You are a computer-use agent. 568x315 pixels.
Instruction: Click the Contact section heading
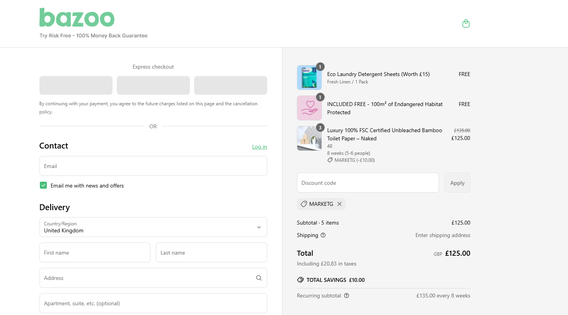coord(54,146)
